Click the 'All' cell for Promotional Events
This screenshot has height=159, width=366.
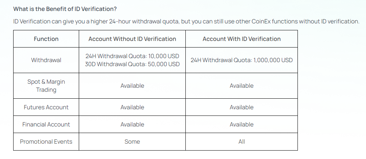pos(241,141)
